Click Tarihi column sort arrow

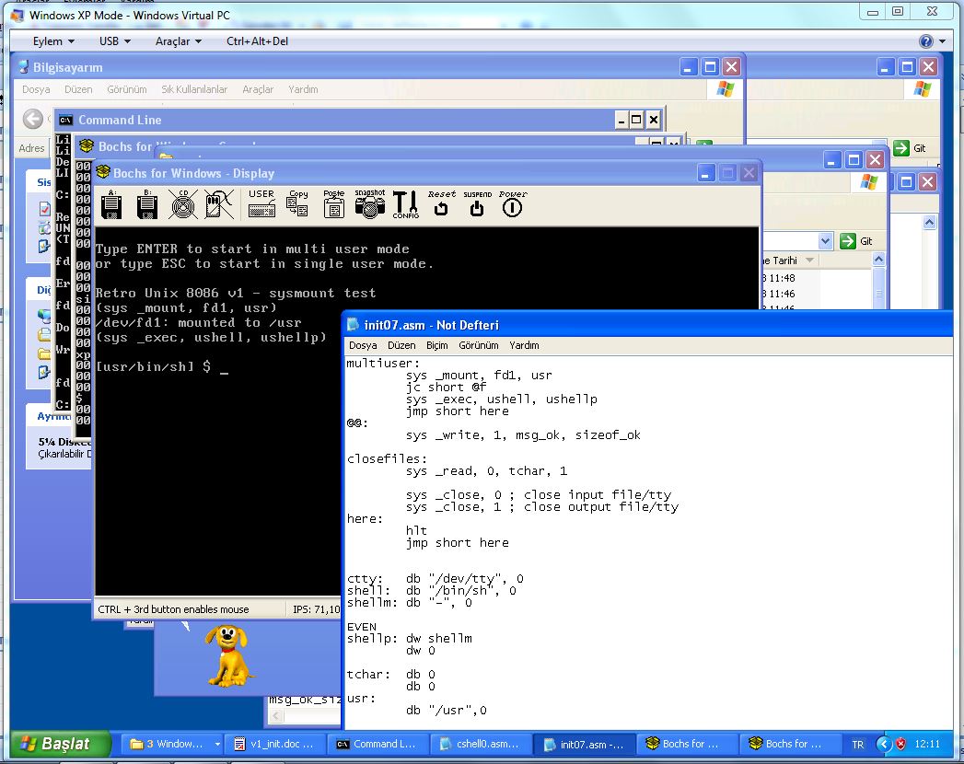(x=809, y=260)
